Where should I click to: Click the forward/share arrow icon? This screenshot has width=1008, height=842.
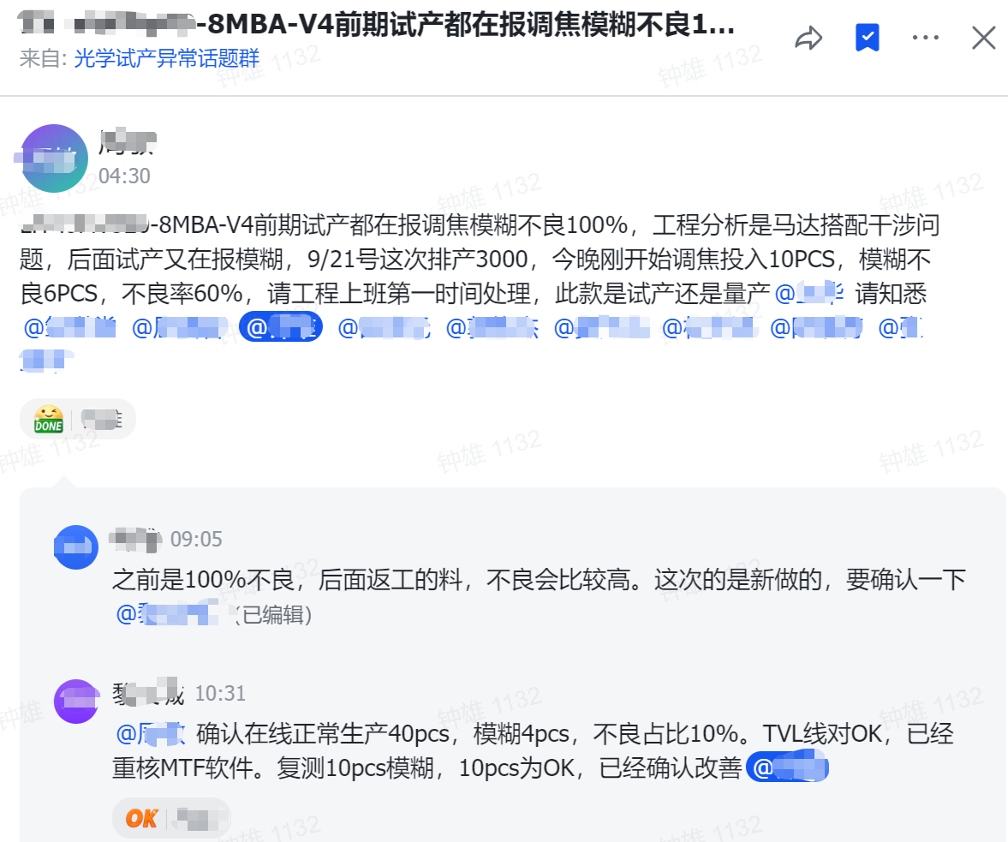pos(808,38)
